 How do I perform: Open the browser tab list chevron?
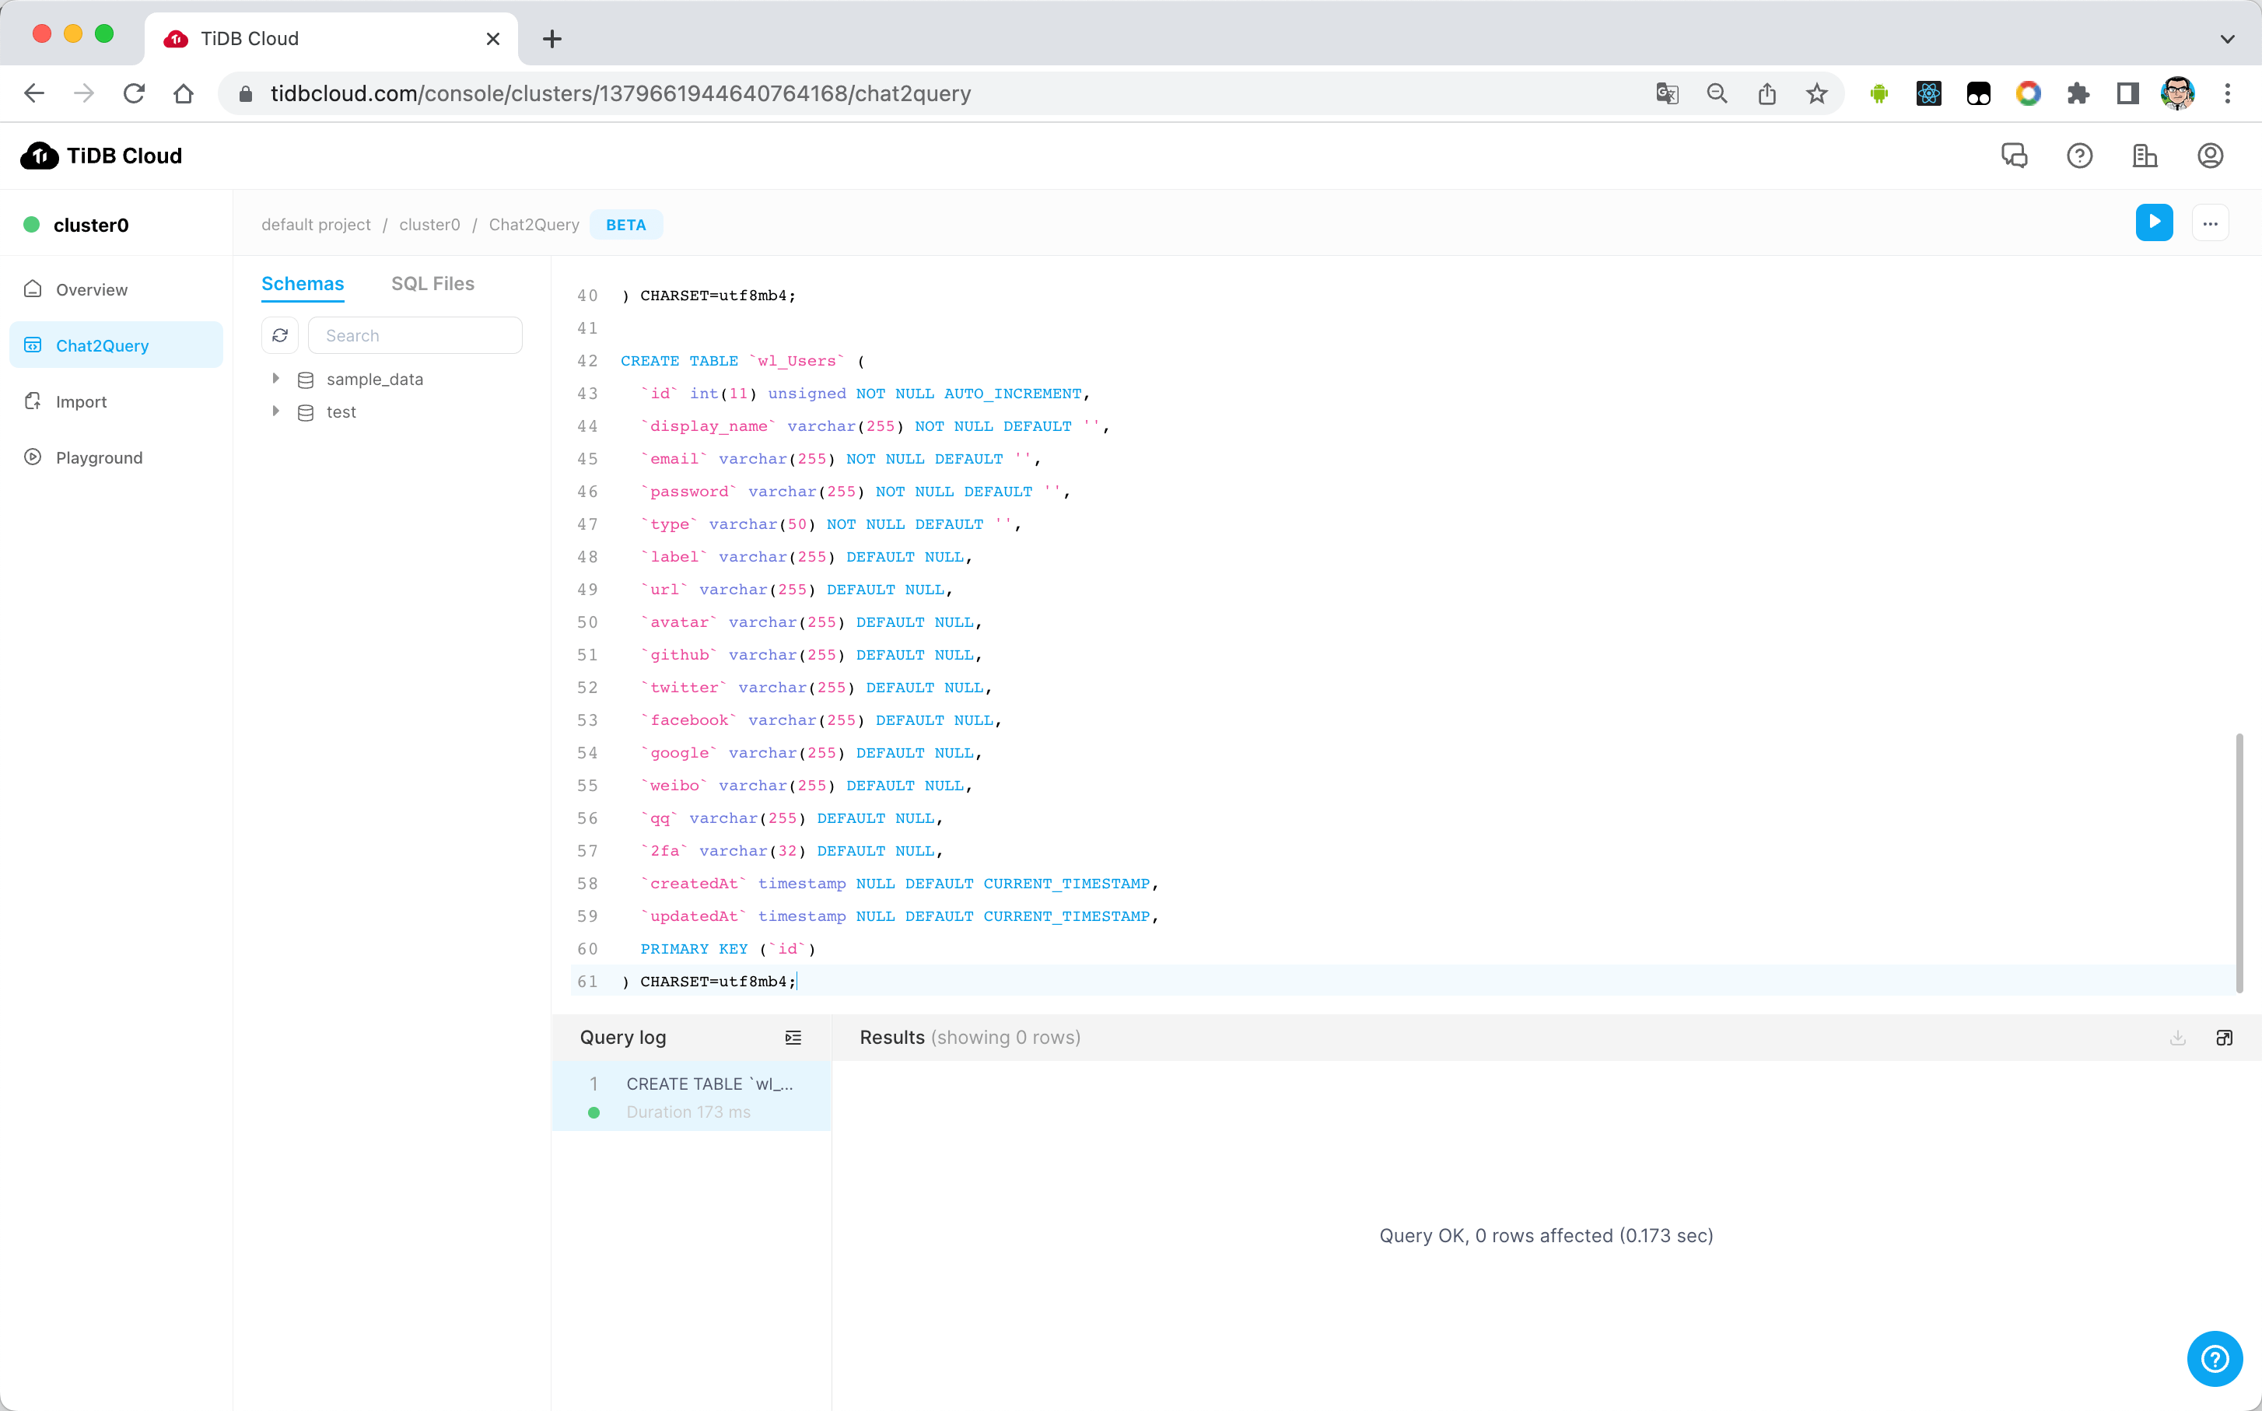tap(2226, 38)
